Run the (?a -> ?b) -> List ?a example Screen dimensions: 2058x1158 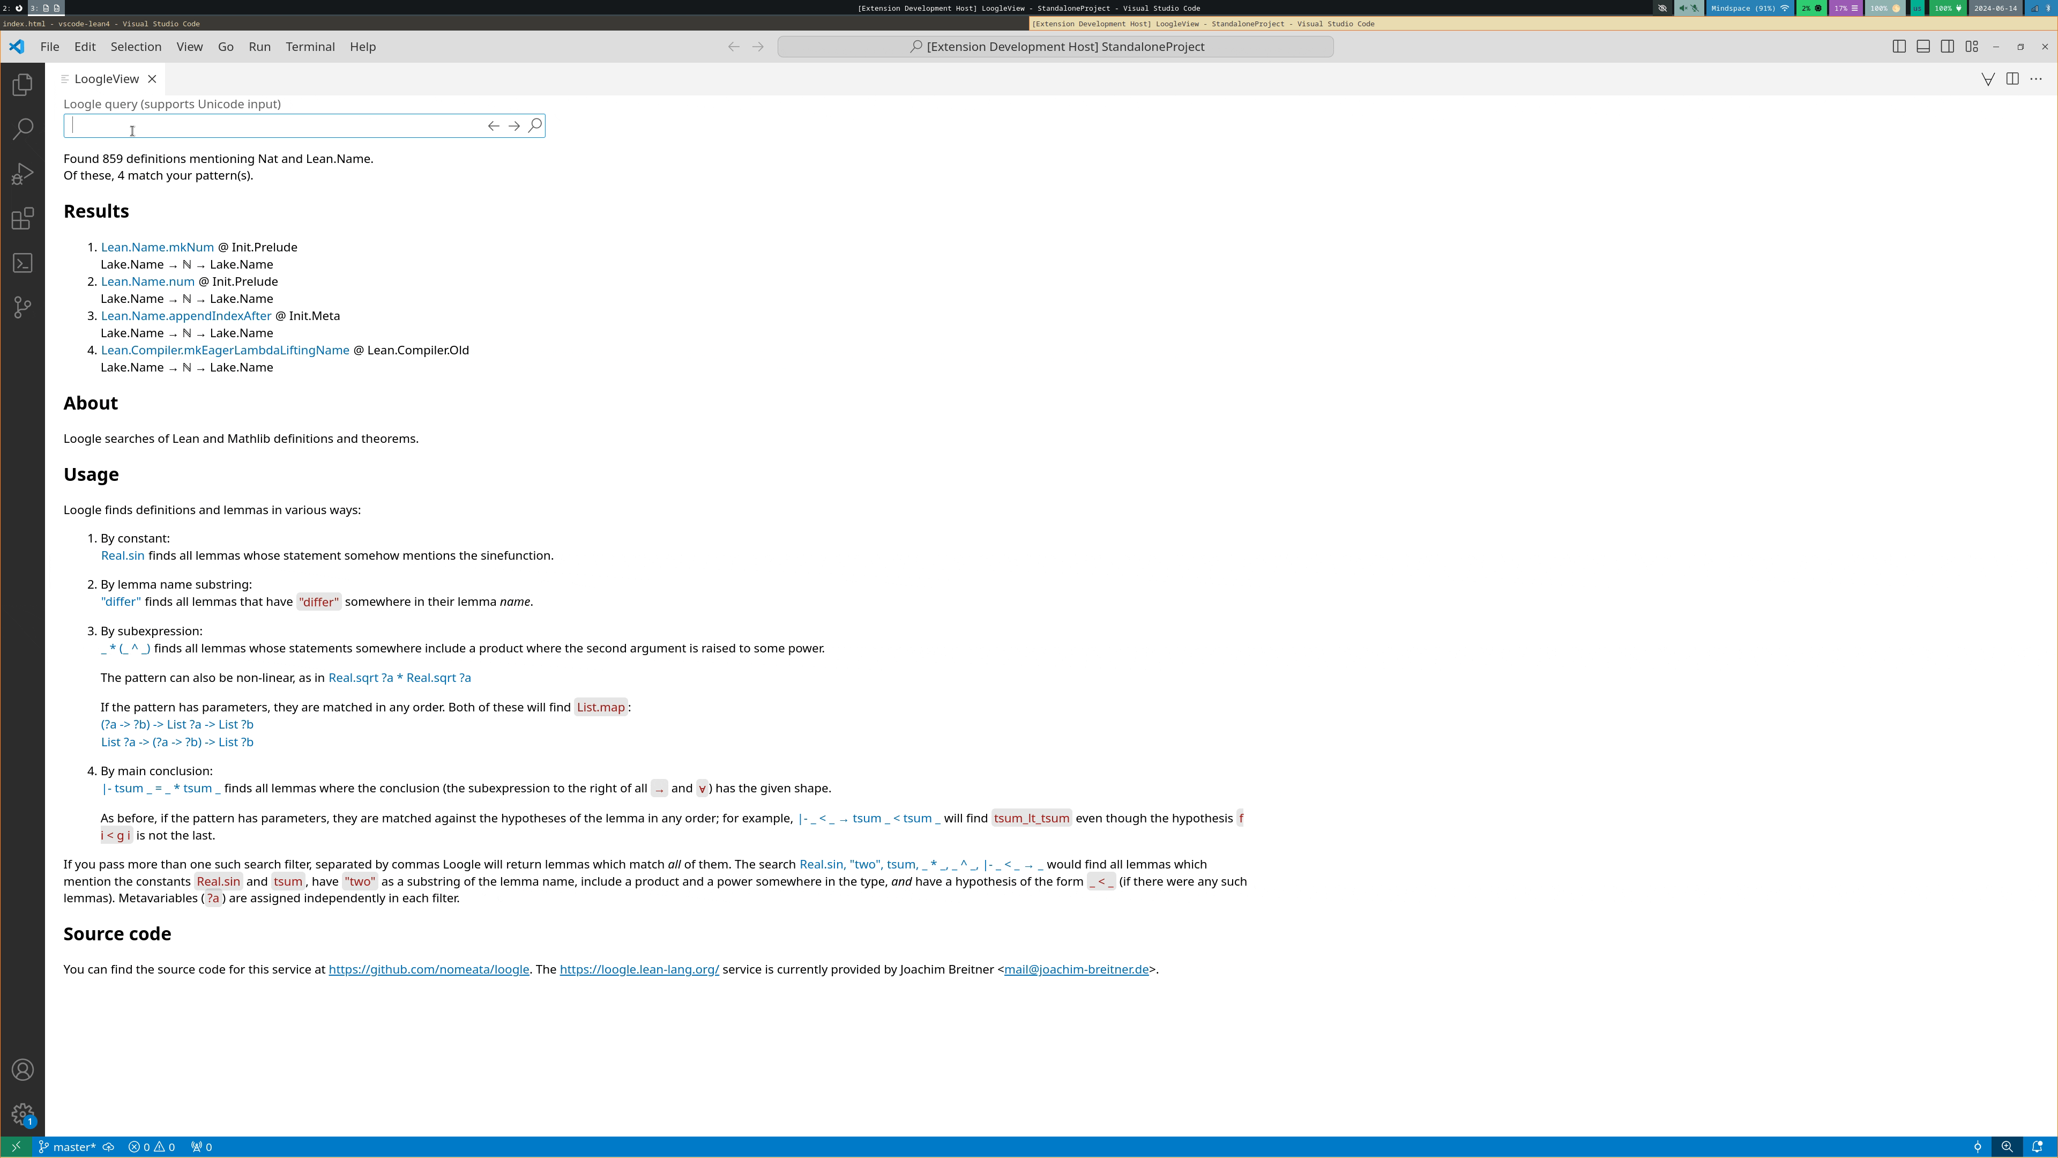click(177, 724)
